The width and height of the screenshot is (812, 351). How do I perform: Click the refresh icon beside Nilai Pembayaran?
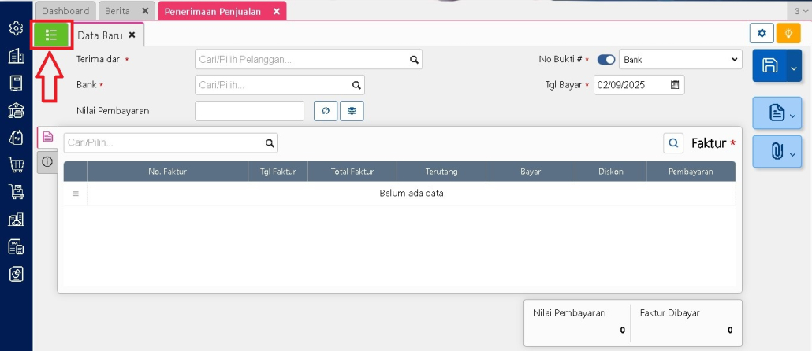pyautogui.click(x=325, y=111)
